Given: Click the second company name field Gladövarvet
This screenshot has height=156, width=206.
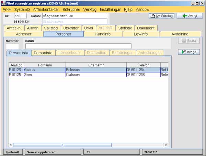Looking at the screenshot, I should pyautogui.click(x=75, y=22).
